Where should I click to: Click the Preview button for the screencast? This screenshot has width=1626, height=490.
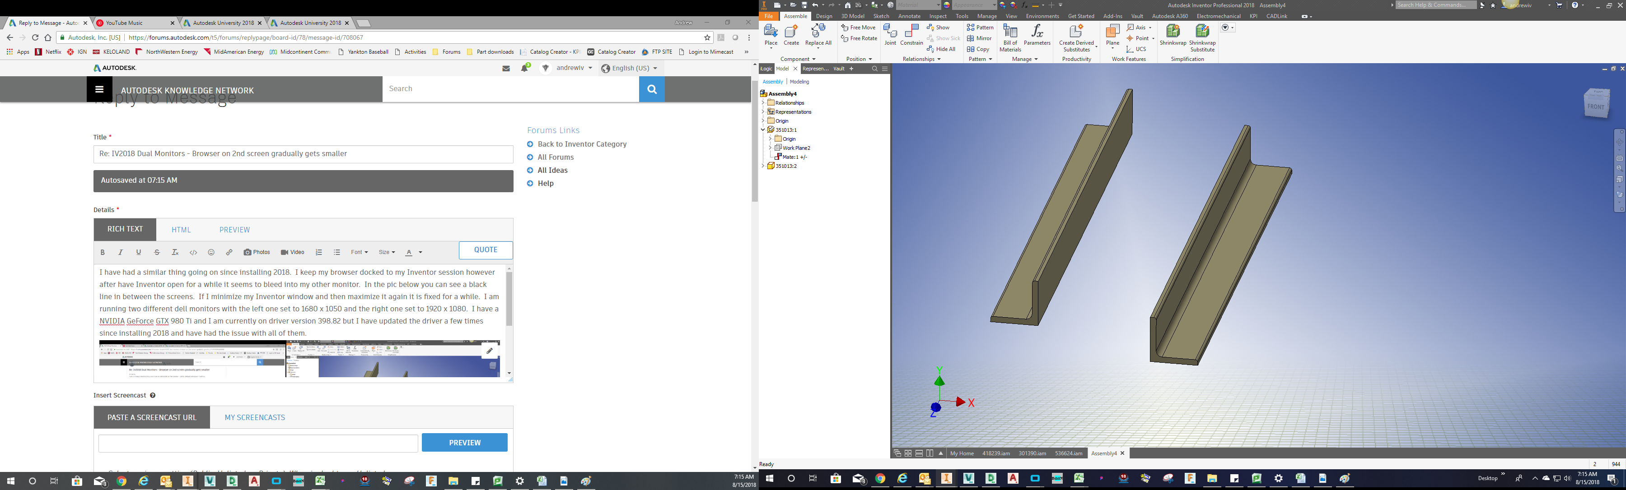click(x=465, y=442)
